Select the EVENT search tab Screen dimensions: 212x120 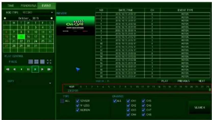46,6
